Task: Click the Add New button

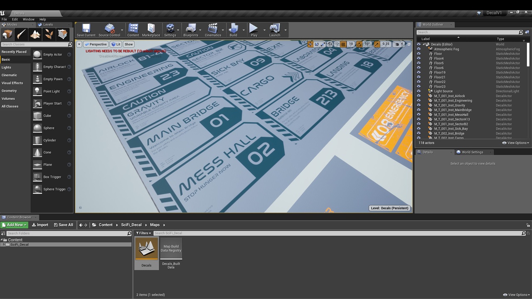Action: point(15,225)
